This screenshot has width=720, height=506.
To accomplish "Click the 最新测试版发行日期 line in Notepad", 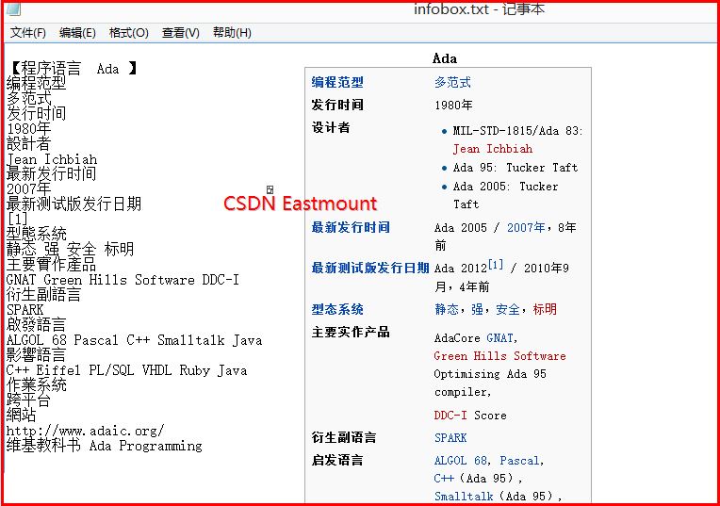I will point(74,204).
